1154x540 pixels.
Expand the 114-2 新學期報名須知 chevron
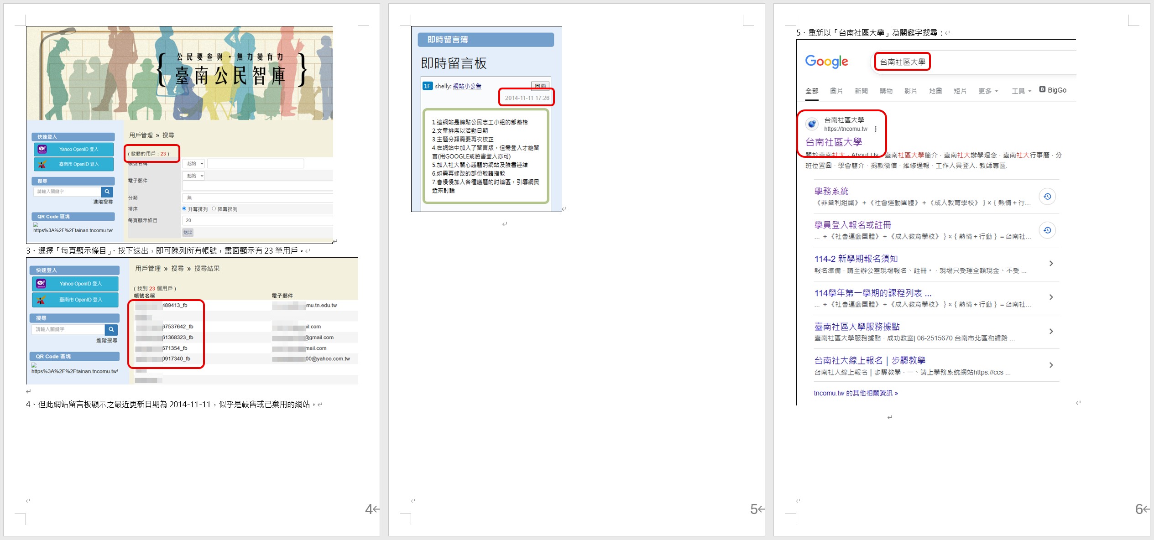point(1051,264)
